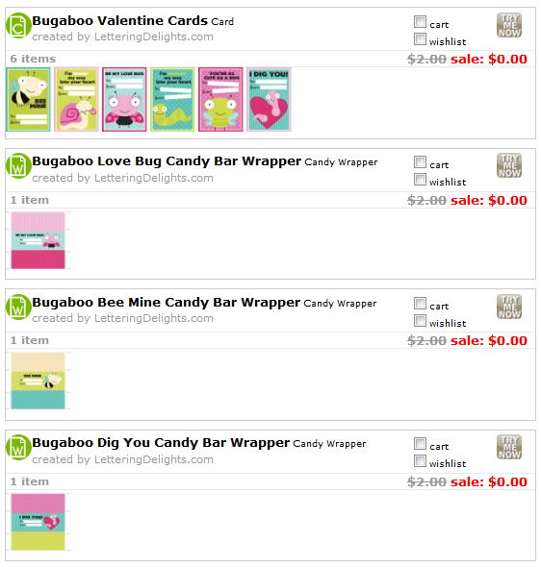Select the I Dig You heart card thumbnail
The width and height of the screenshot is (541, 567).
(269, 99)
